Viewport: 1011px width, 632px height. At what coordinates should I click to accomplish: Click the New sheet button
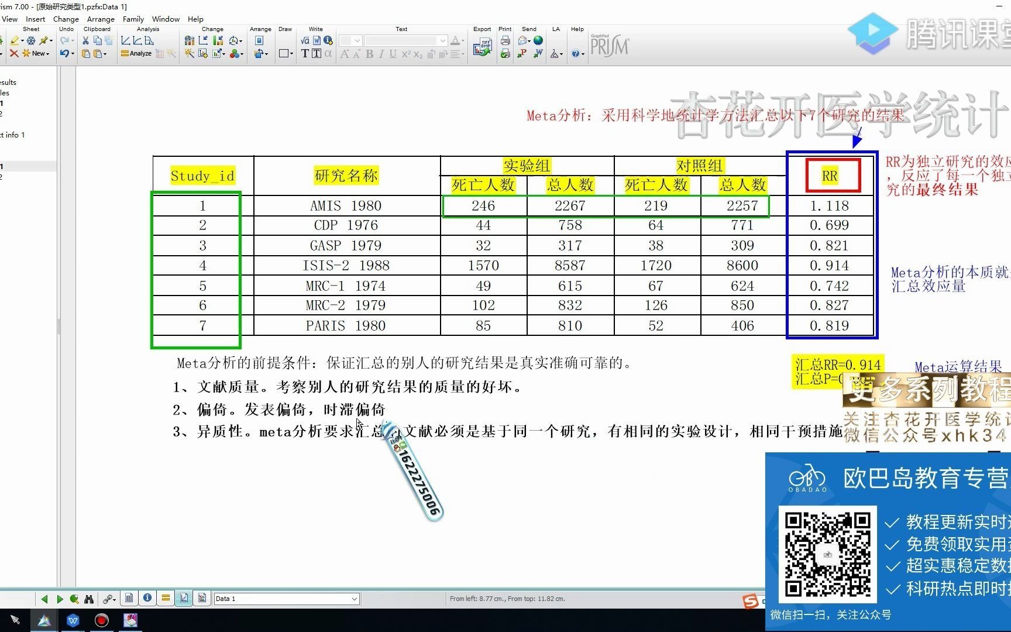pyautogui.click(x=35, y=53)
